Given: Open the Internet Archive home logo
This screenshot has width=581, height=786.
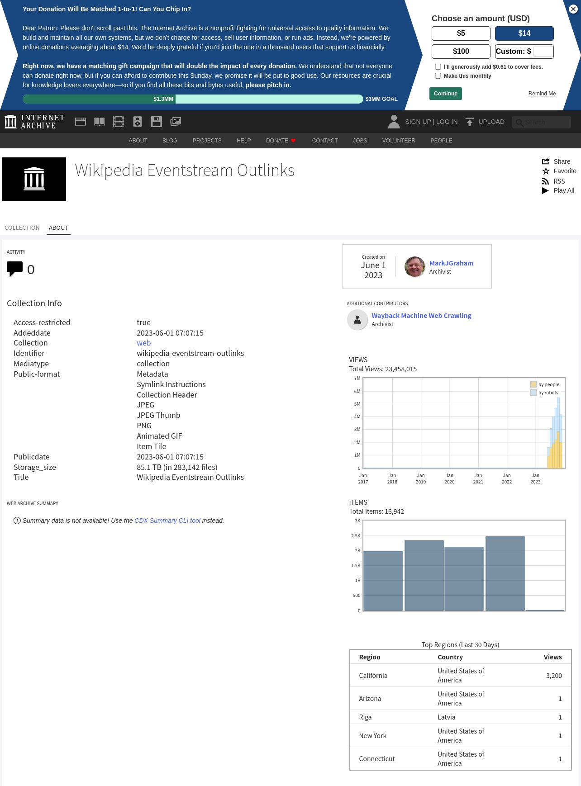Looking at the screenshot, I should tap(34, 122).
